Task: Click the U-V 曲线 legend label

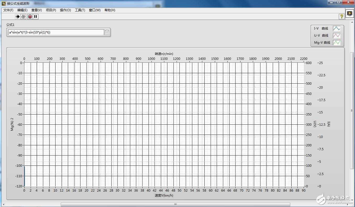Action: point(321,36)
